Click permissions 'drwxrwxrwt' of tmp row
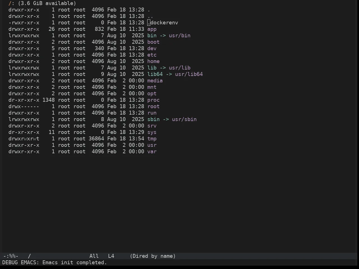This screenshot has width=359, height=269. click(24, 139)
